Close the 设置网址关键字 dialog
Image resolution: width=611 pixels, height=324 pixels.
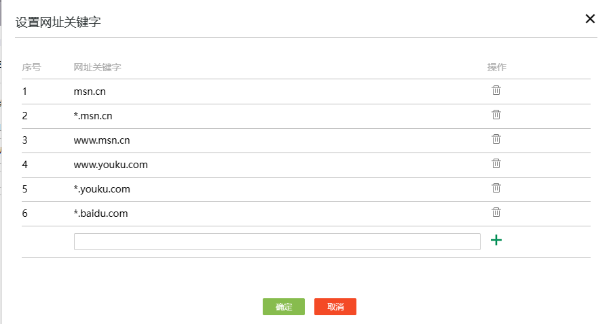pyautogui.click(x=590, y=19)
